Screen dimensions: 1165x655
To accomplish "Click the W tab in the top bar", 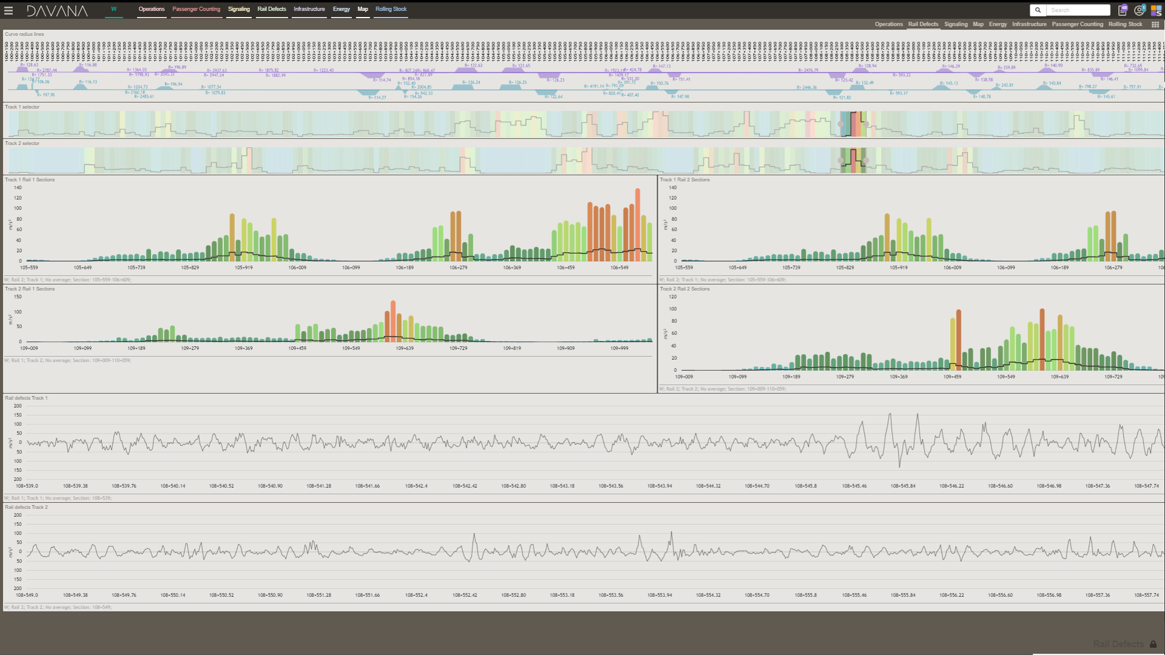I will pos(113,9).
